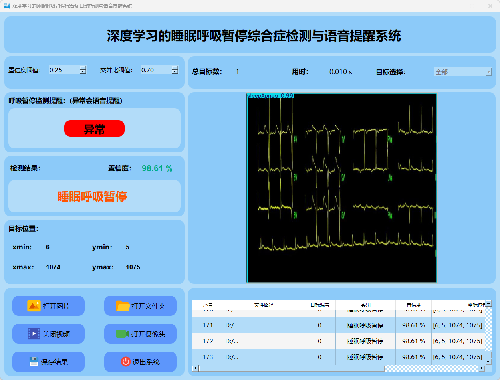Decrease the 置信度阈值 value with down arrow
This screenshot has height=380, width=500.
[83, 72]
